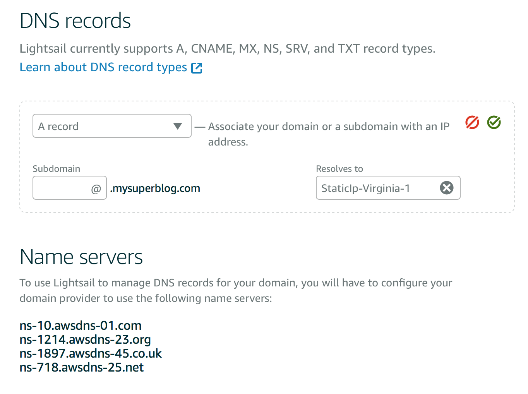Select the DNS records heading
This screenshot has width=528, height=394.
click(x=75, y=21)
